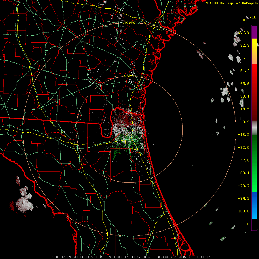The image size is (259, 259).
Task: Click the NEXLAB-College of DuPage watermark text
Action: [x=231, y=3]
